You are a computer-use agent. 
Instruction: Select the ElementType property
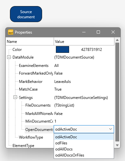(x=23, y=146)
